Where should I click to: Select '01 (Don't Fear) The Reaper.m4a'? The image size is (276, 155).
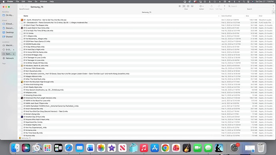pos(36,25)
